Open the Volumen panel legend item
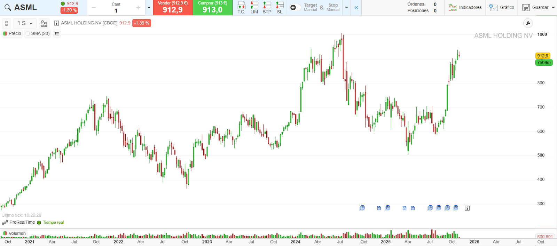557x246 pixels. (14, 233)
